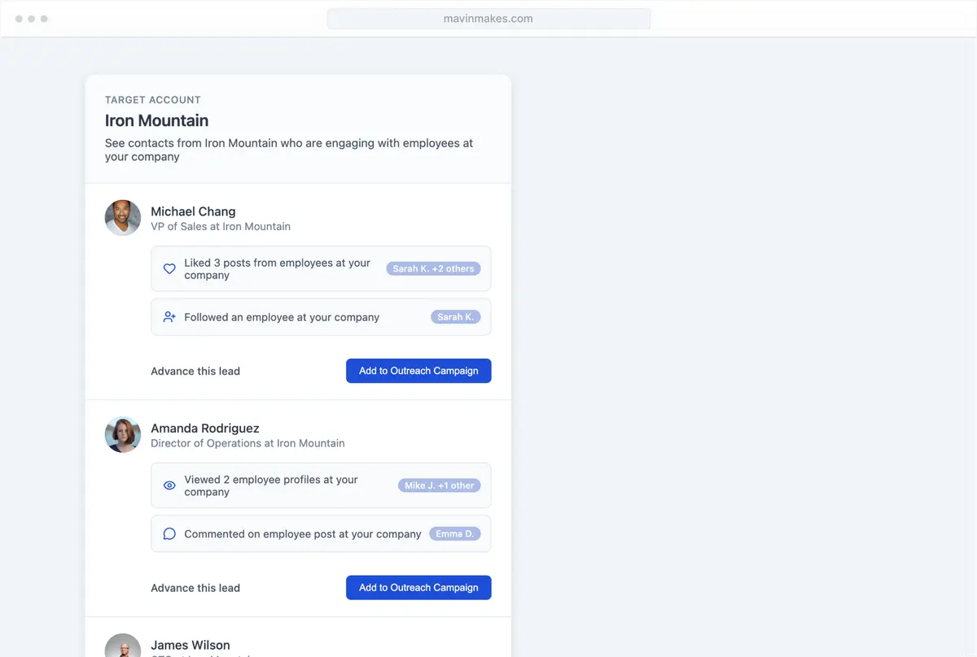
Task: Click the 'Mike J. +1 other' badge
Action: coord(439,485)
